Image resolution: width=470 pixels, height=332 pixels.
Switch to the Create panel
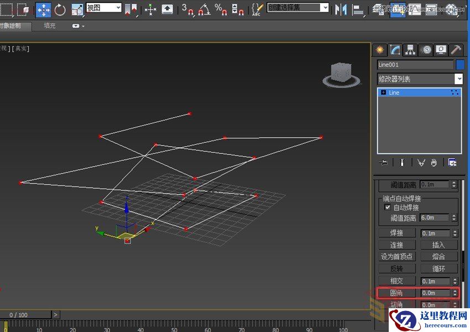(379, 50)
